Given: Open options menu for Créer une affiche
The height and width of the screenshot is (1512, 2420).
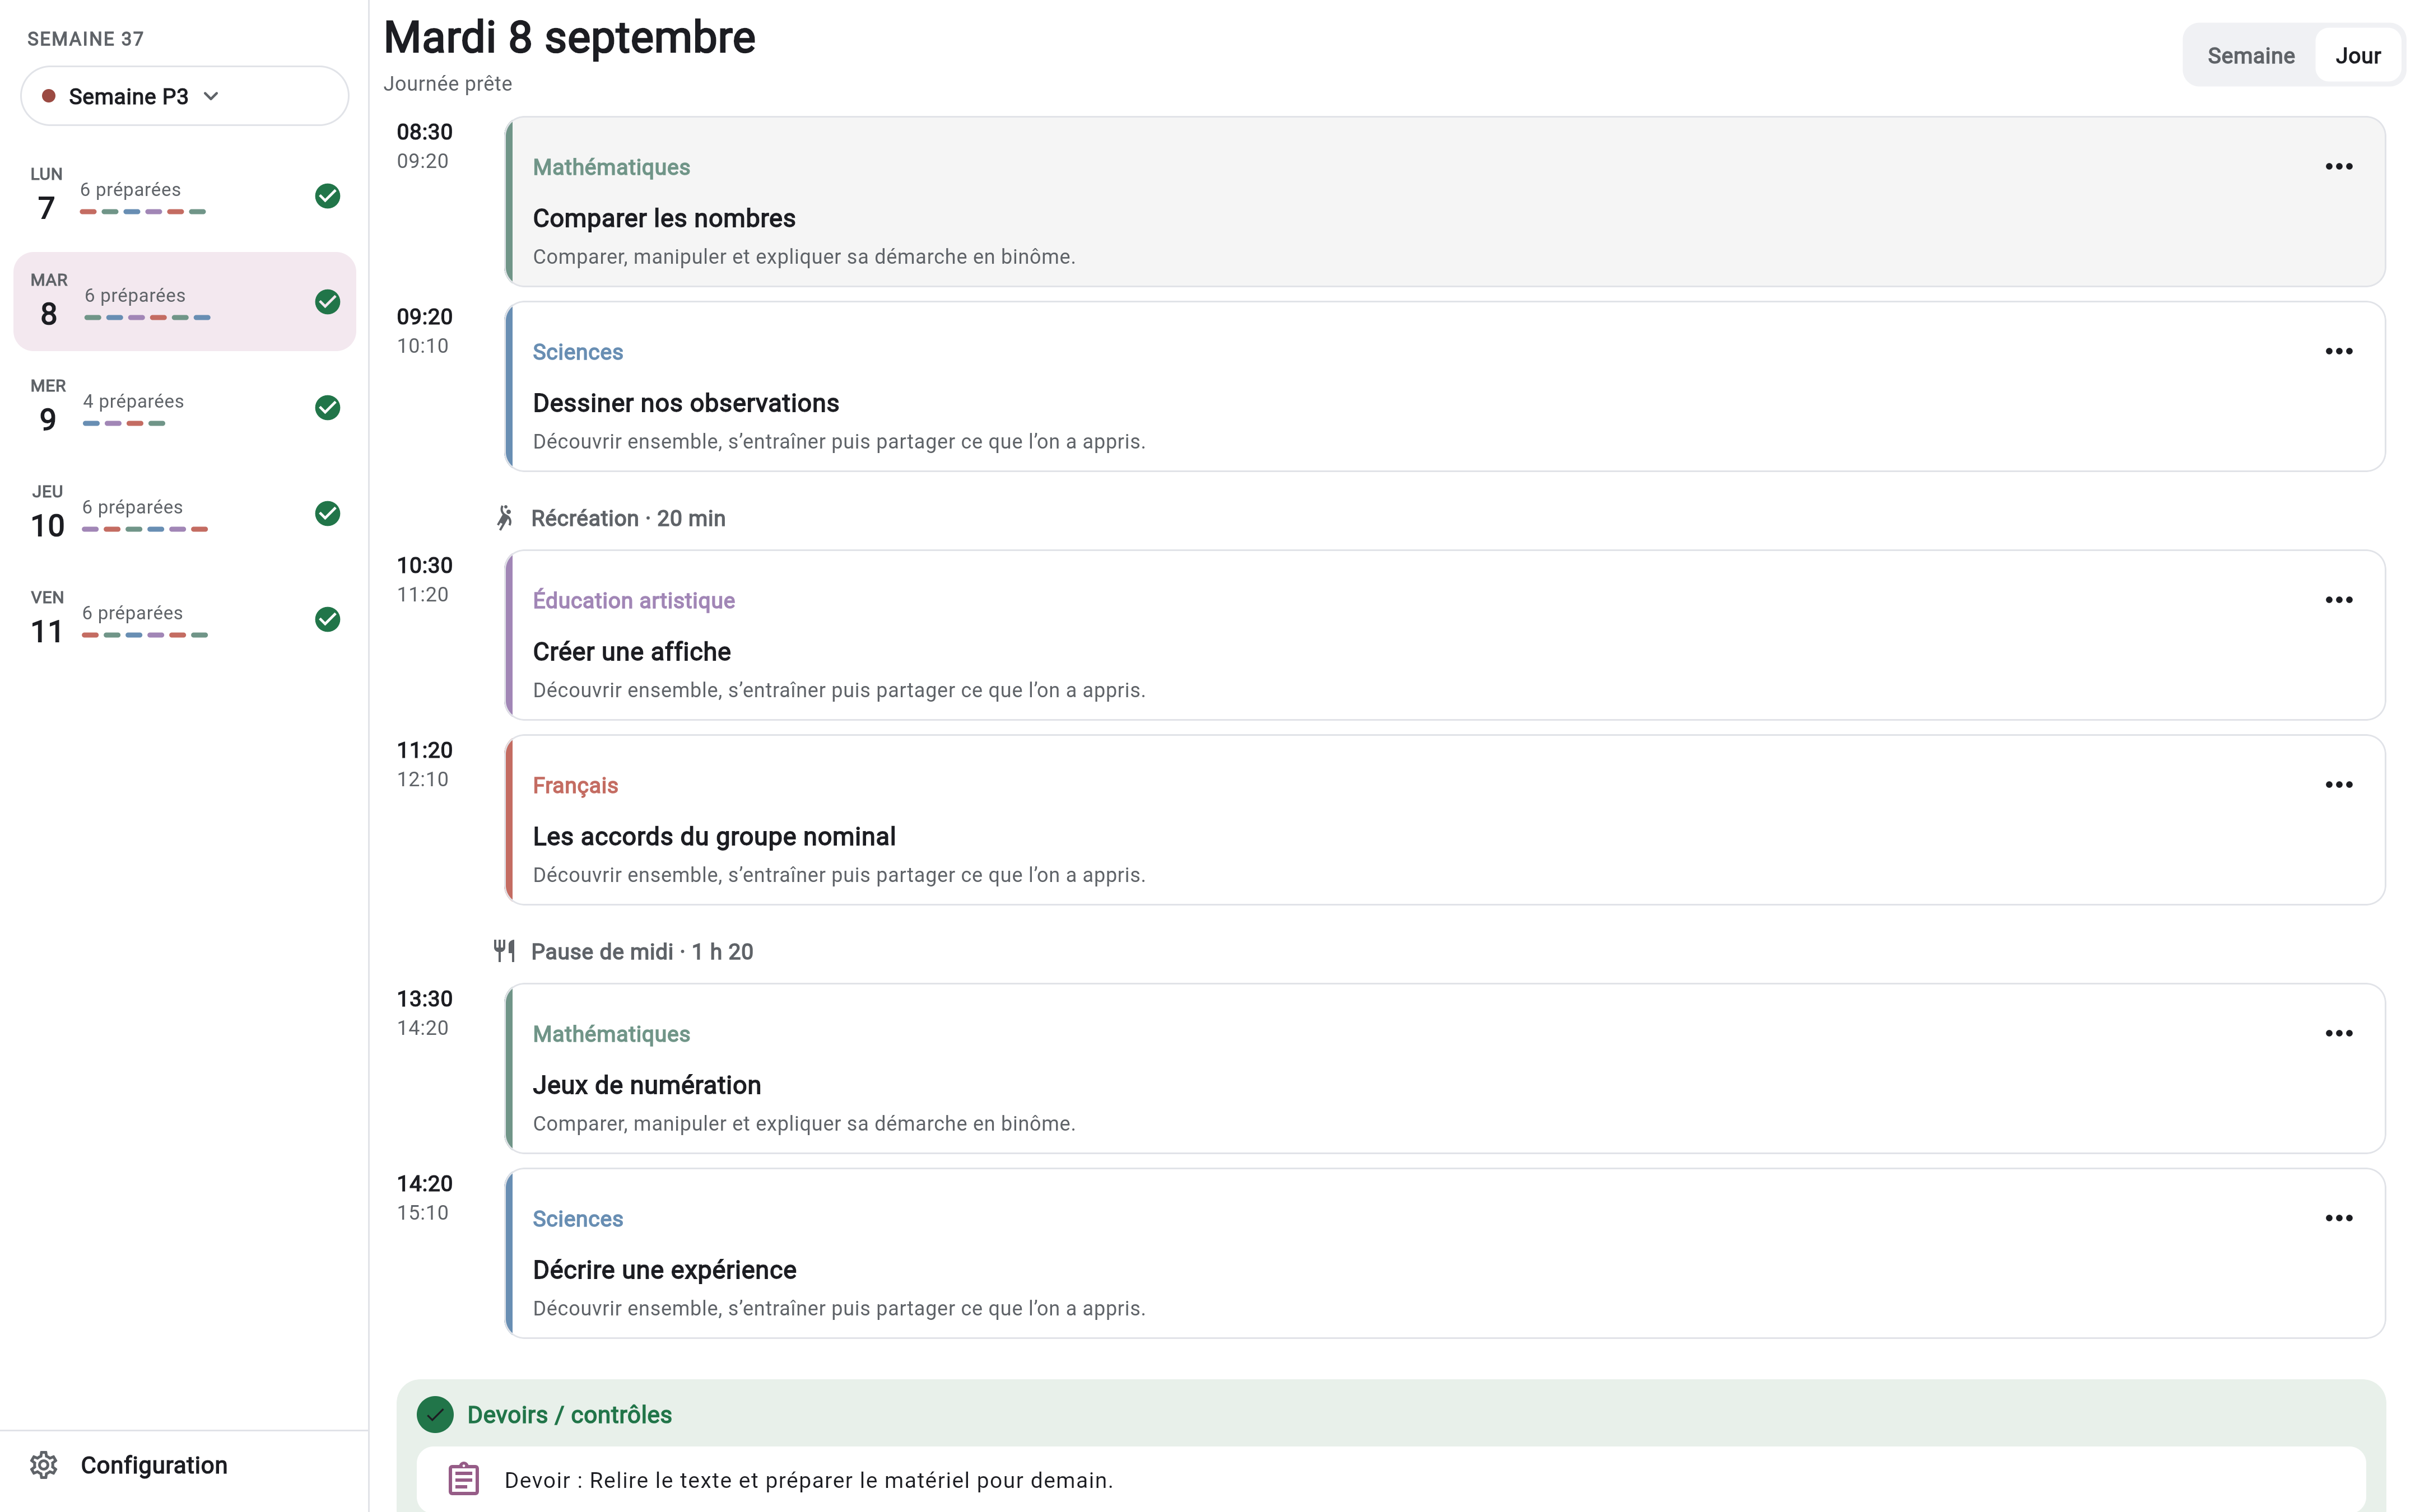Looking at the screenshot, I should click(2338, 600).
